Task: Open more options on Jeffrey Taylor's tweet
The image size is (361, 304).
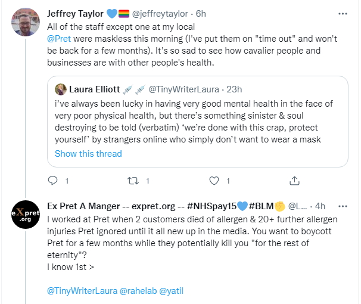Action: (x=343, y=13)
